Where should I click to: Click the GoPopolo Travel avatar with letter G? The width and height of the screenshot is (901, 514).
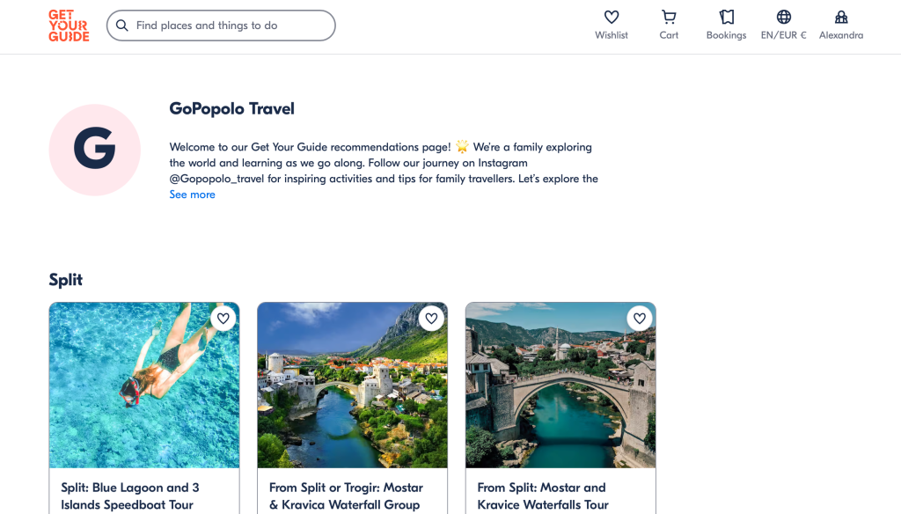coord(94,151)
